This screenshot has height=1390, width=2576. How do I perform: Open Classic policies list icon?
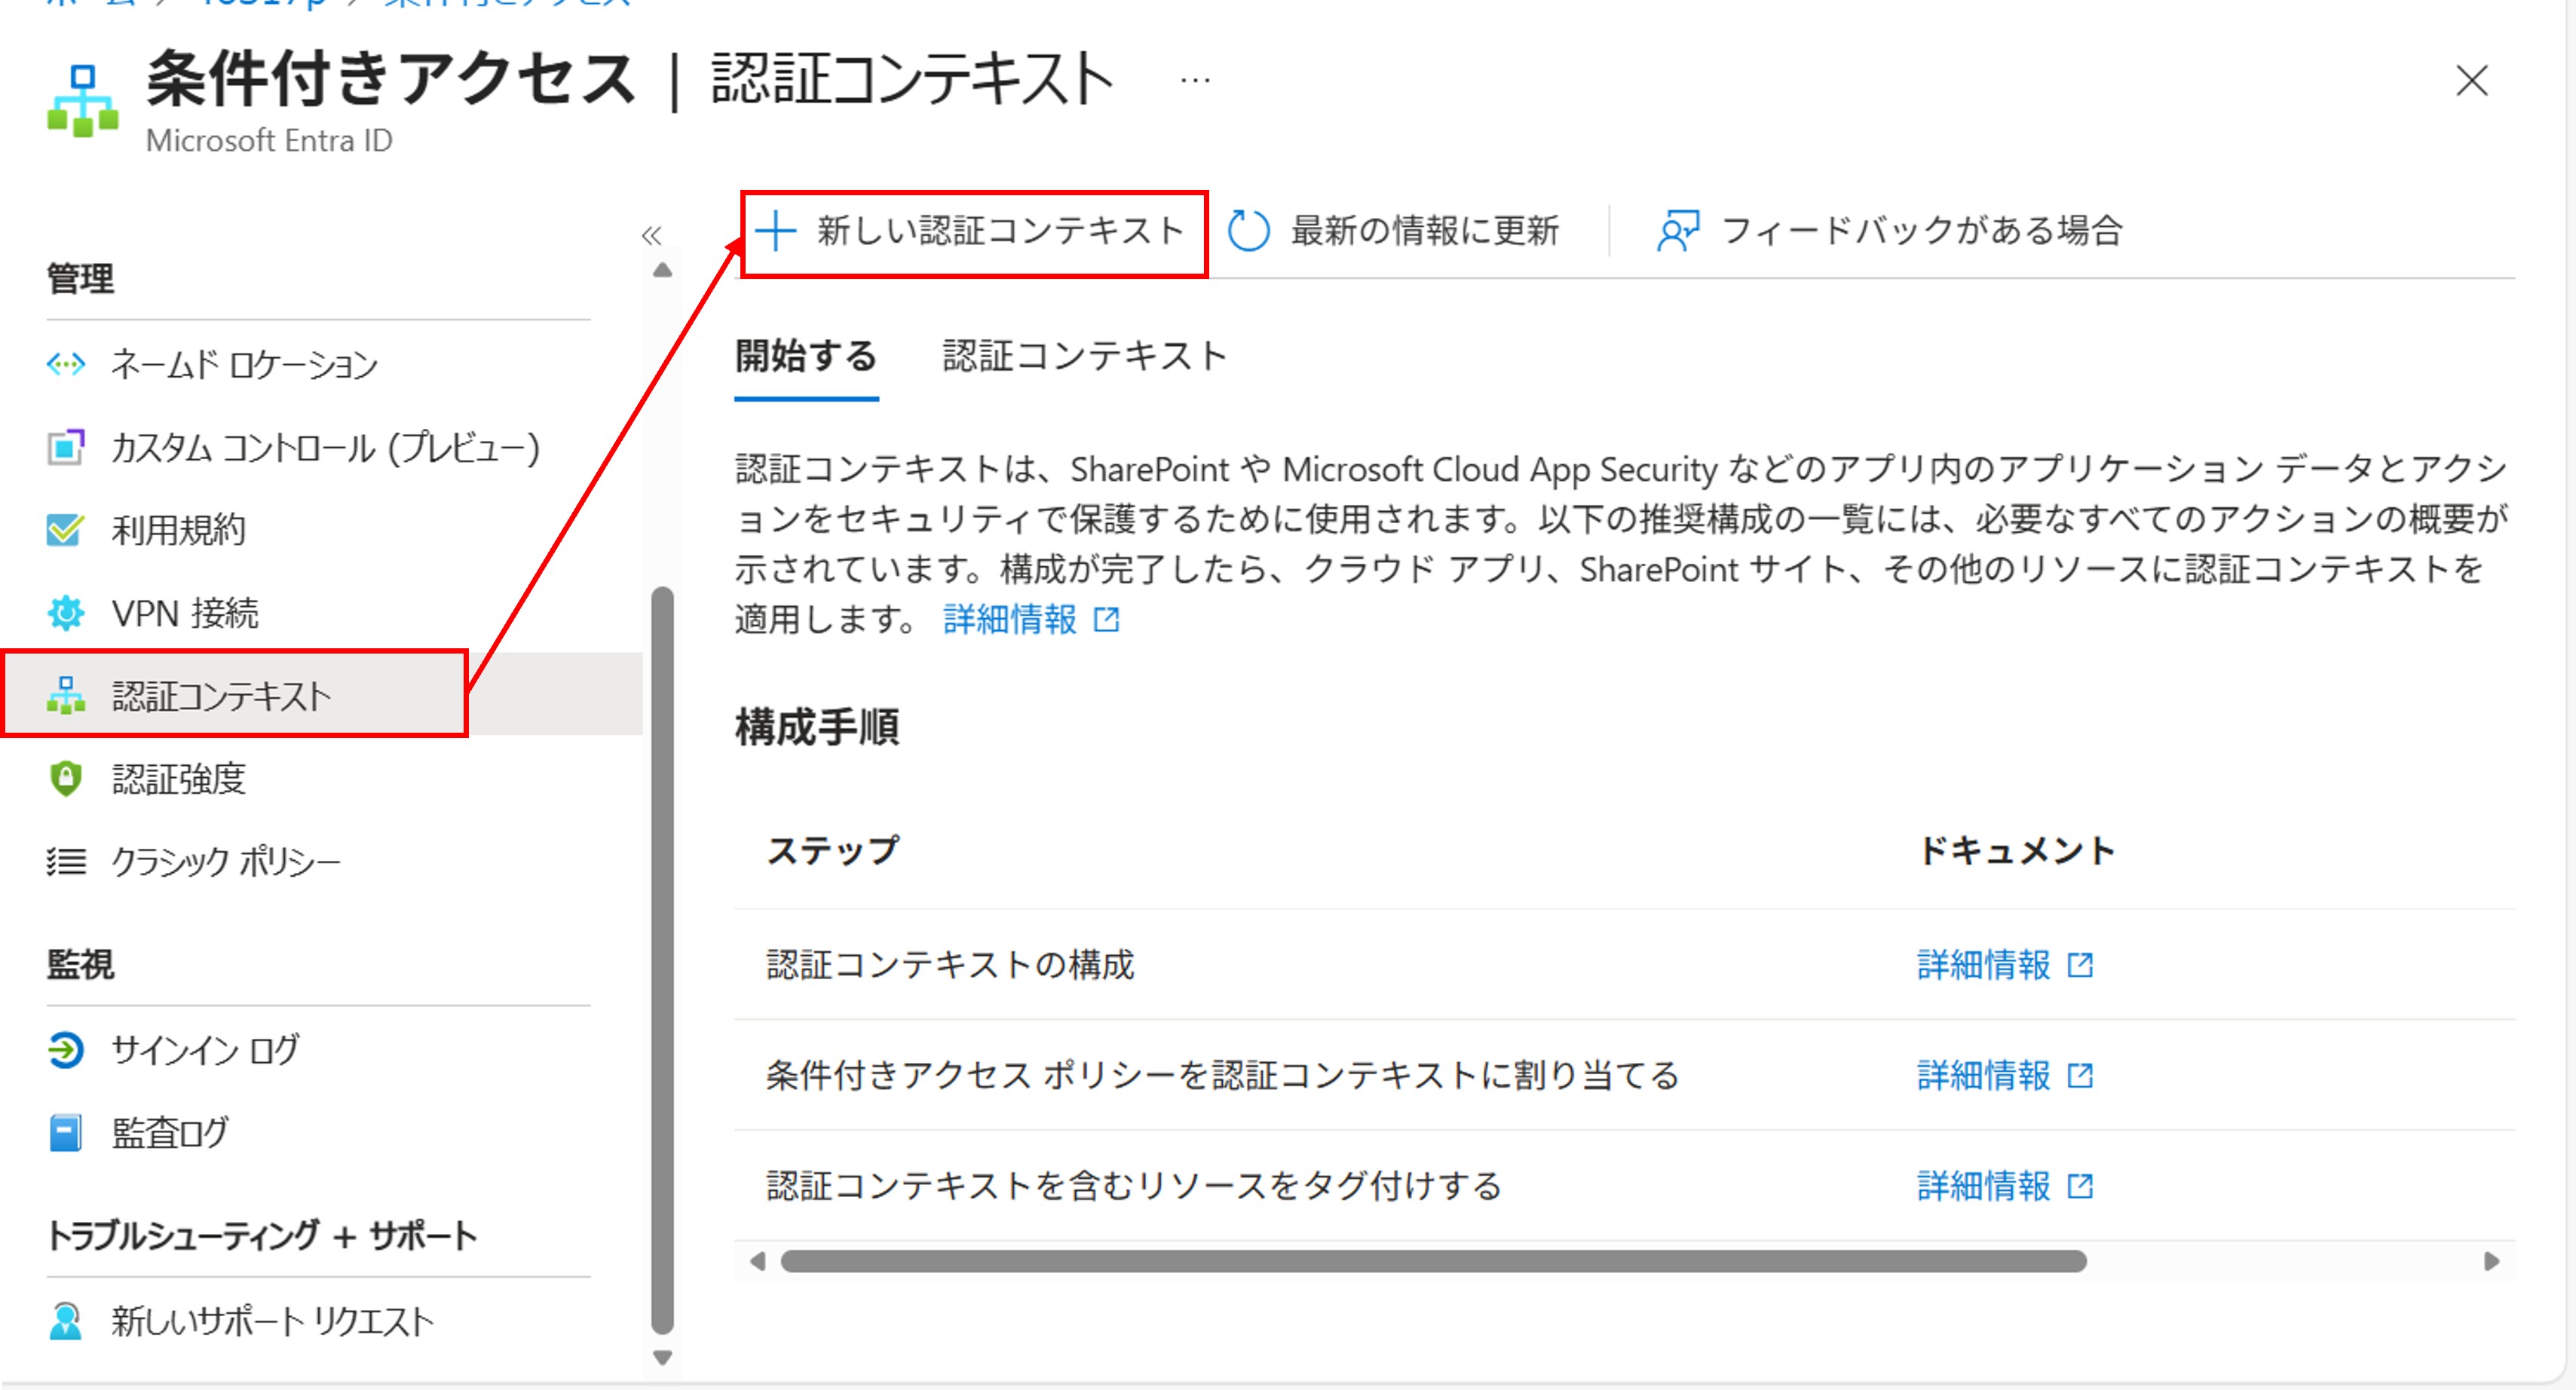tap(66, 861)
